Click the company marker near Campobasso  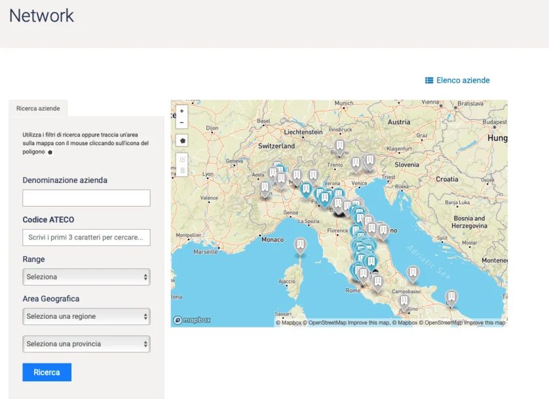[404, 302]
